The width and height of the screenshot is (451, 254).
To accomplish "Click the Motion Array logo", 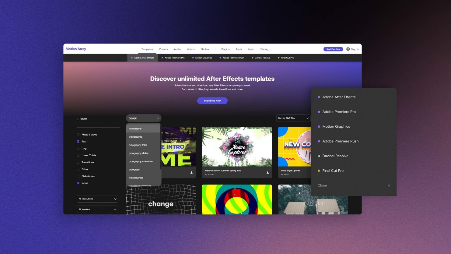I will (x=76, y=49).
